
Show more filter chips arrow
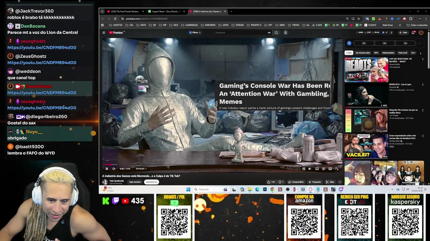420,53
